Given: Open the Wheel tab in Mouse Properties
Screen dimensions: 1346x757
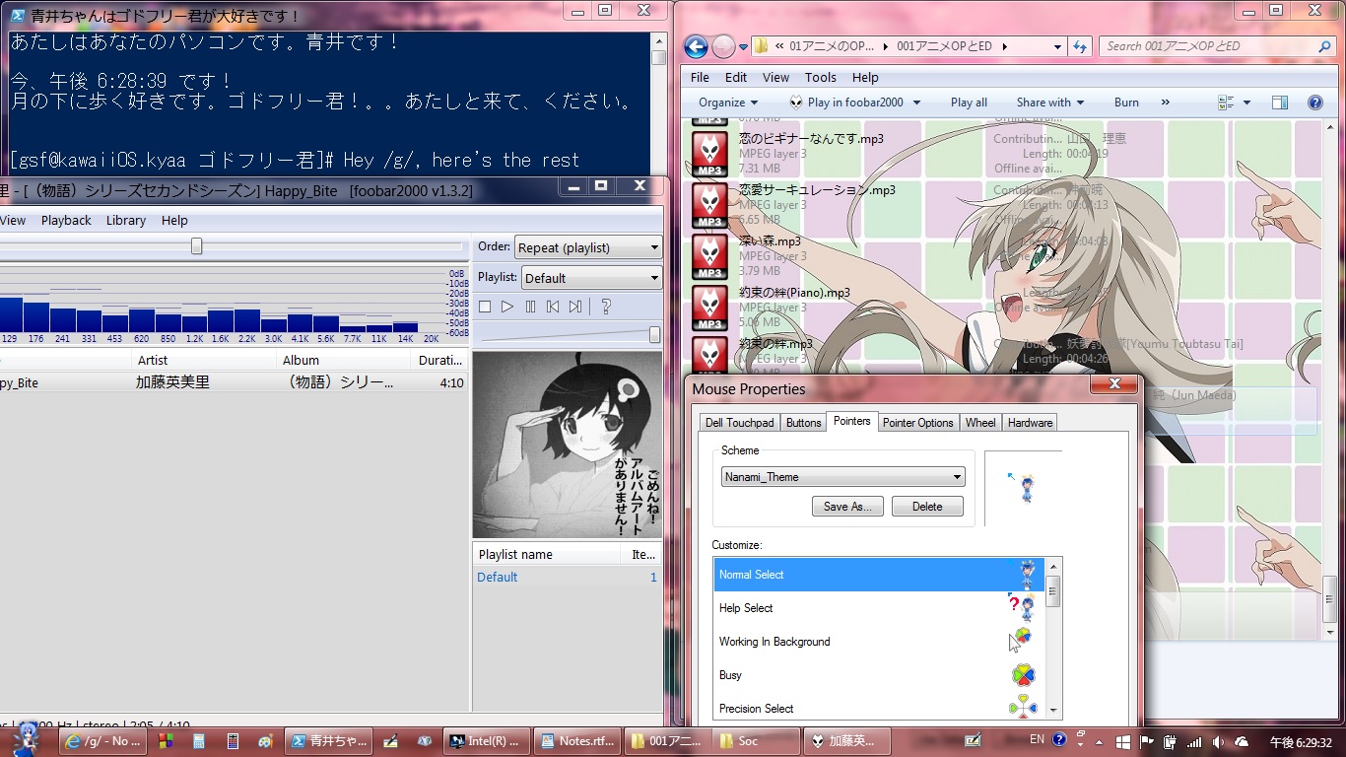Looking at the screenshot, I should (x=980, y=423).
